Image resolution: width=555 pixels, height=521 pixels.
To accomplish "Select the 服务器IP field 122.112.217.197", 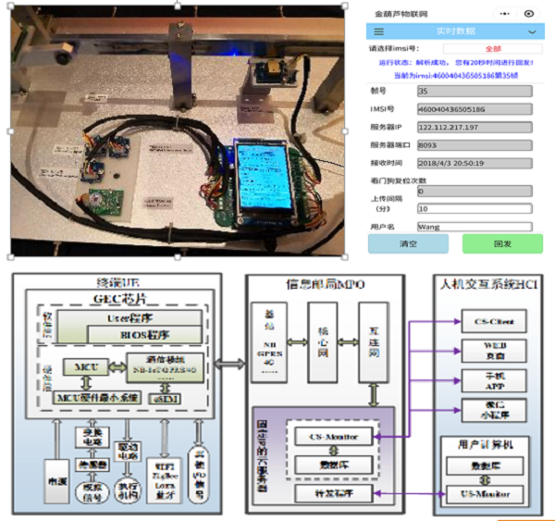I will coord(474,127).
